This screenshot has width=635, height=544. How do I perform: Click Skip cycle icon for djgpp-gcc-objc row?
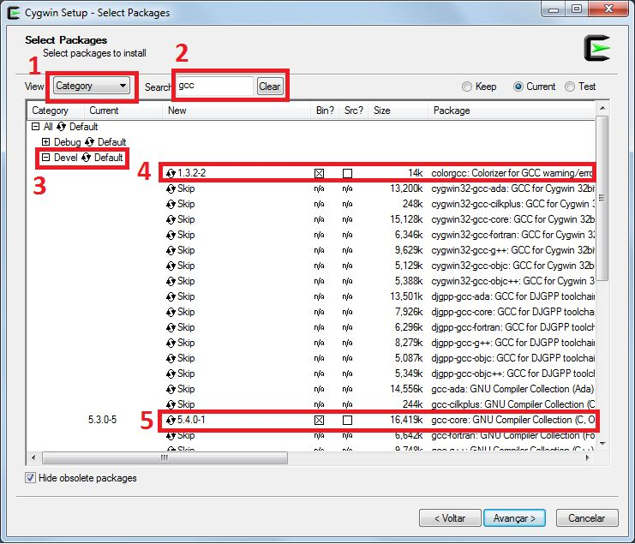[x=171, y=358]
